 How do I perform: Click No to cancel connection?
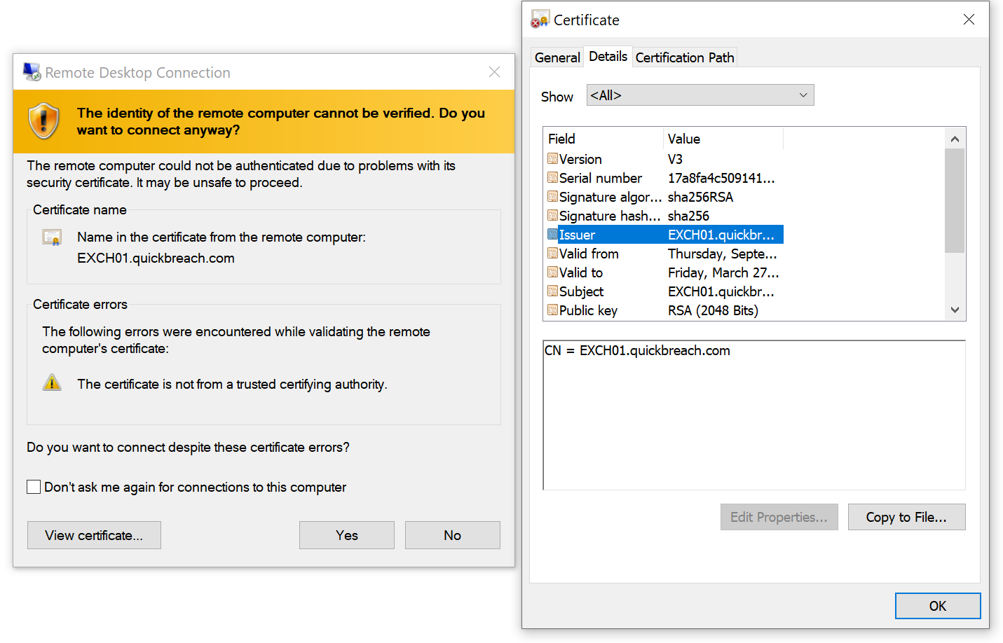pyautogui.click(x=453, y=535)
